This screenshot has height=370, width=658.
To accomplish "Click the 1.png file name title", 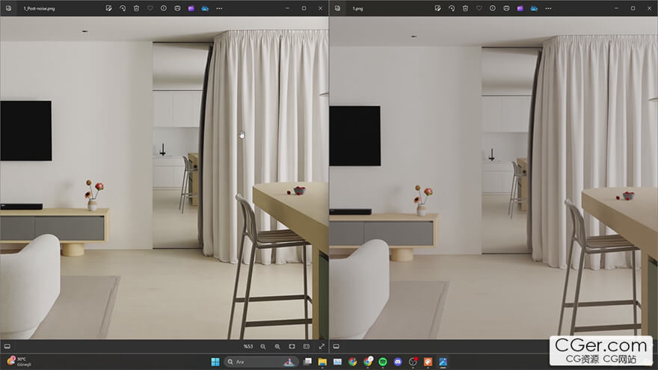I will pos(358,8).
